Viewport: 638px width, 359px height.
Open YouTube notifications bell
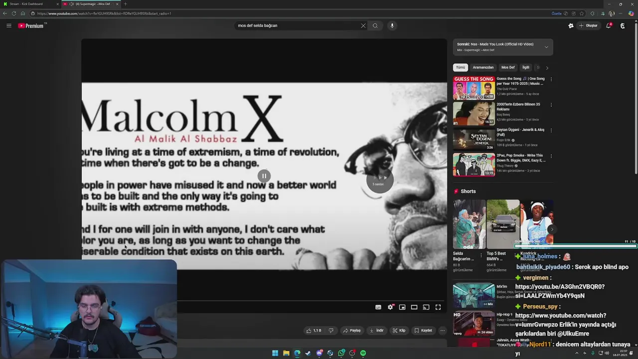(609, 25)
